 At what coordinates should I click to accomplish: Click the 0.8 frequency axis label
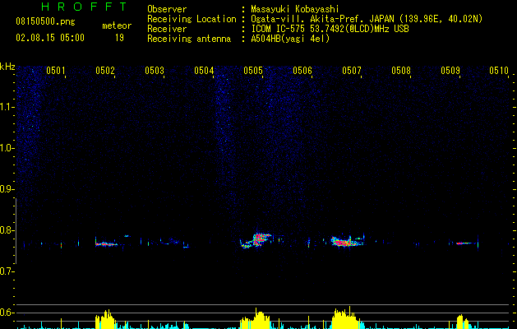pyautogui.click(x=7, y=230)
